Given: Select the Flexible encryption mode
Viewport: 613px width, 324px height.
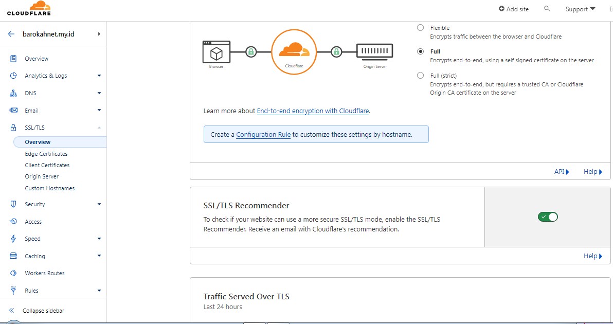Looking at the screenshot, I should click(x=420, y=28).
